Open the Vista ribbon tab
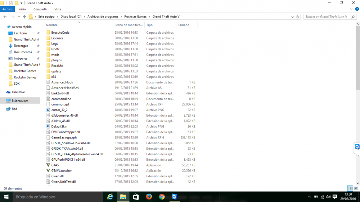360x202 pixels. [x=58, y=9]
